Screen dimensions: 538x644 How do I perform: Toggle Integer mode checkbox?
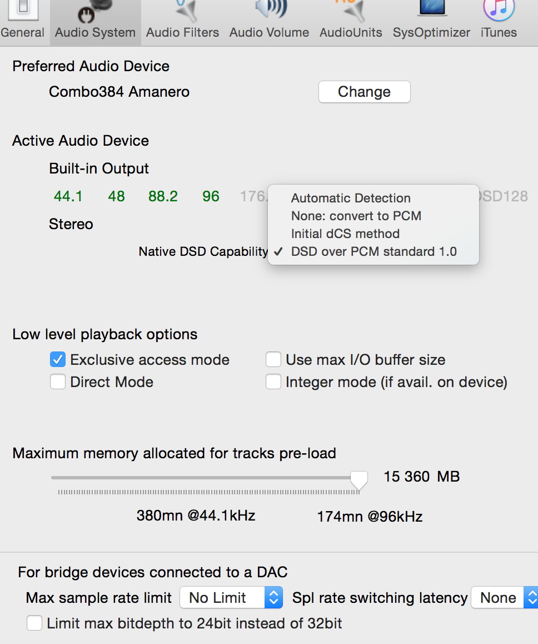(273, 382)
